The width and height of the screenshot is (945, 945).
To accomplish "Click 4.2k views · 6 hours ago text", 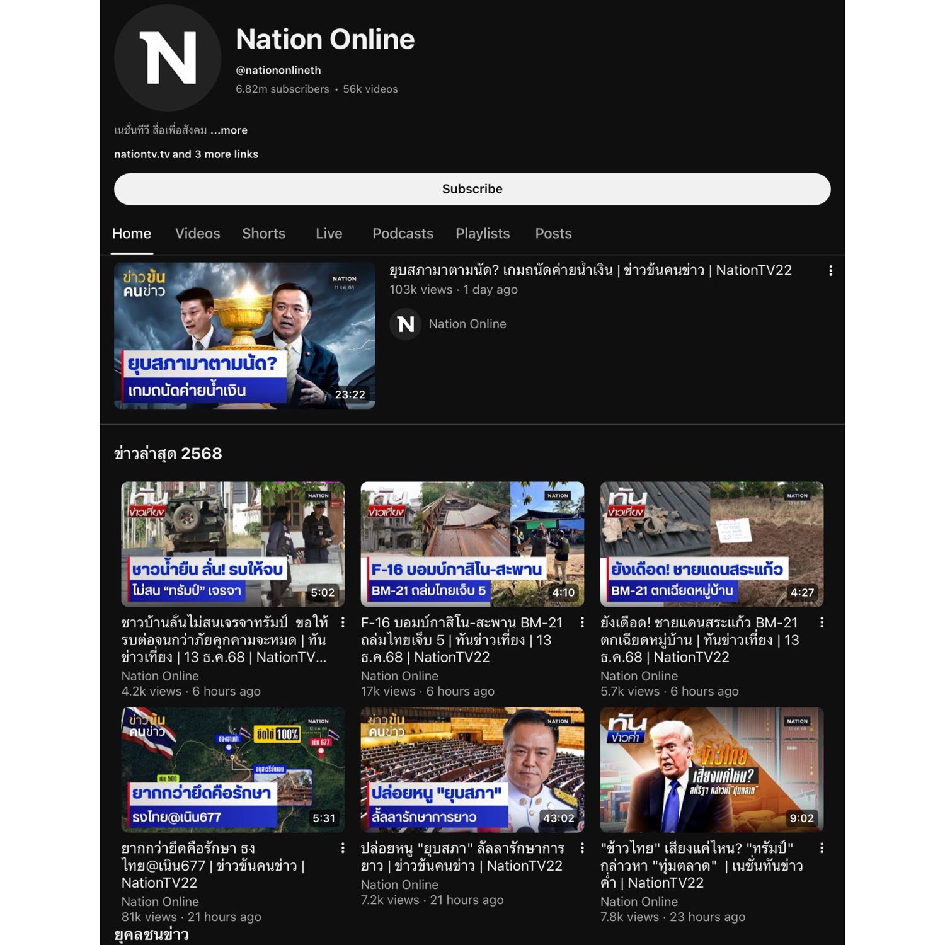I will tap(191, 691).
